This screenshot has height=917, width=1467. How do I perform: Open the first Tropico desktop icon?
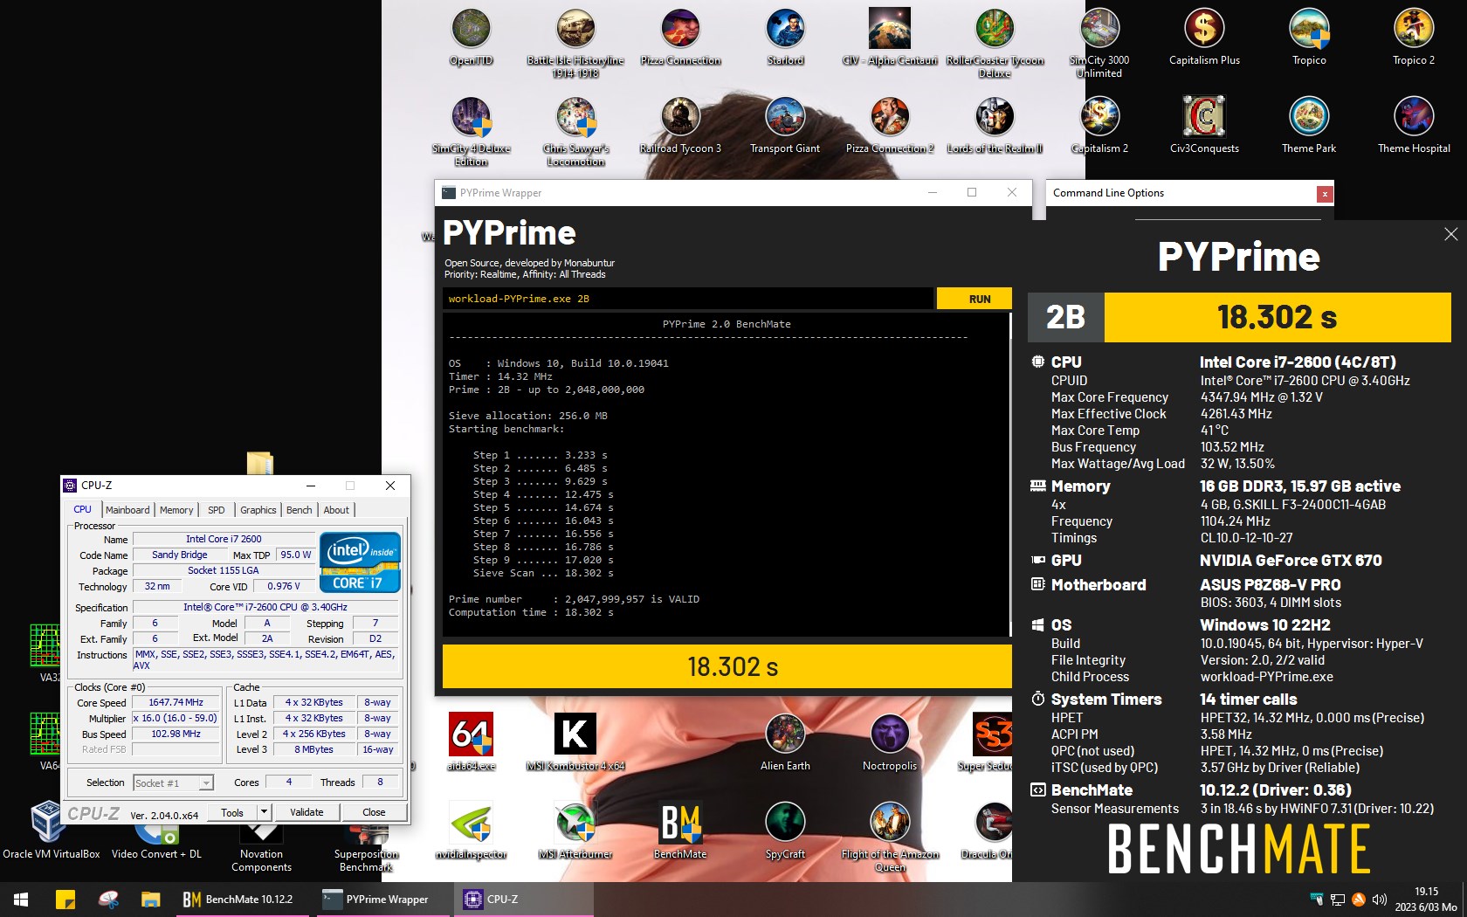[x=1309, y=37]
